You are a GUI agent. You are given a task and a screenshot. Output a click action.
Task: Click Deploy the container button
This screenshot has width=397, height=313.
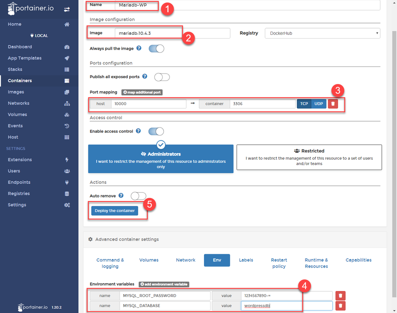coord(115,210)
